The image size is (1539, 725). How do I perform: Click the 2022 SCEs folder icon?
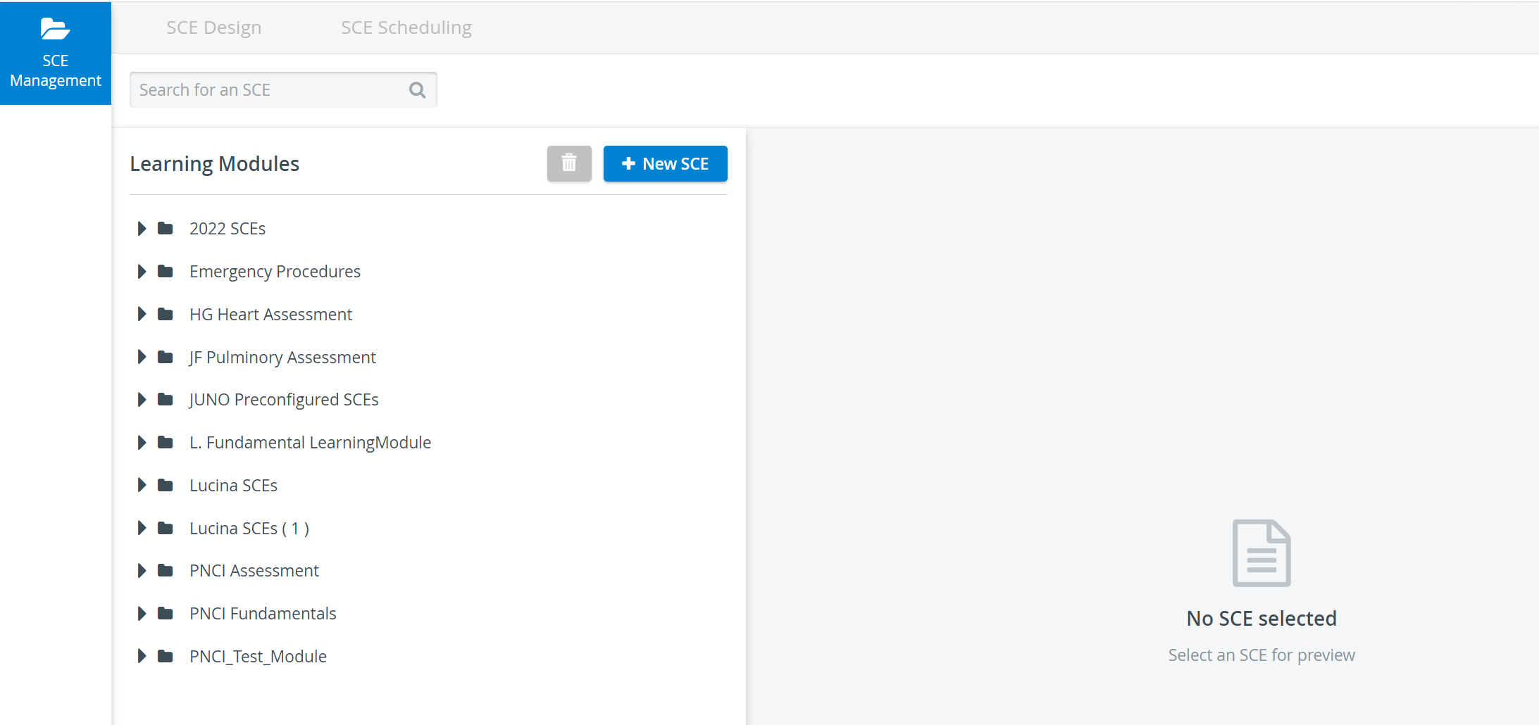[x=166, y=228]
